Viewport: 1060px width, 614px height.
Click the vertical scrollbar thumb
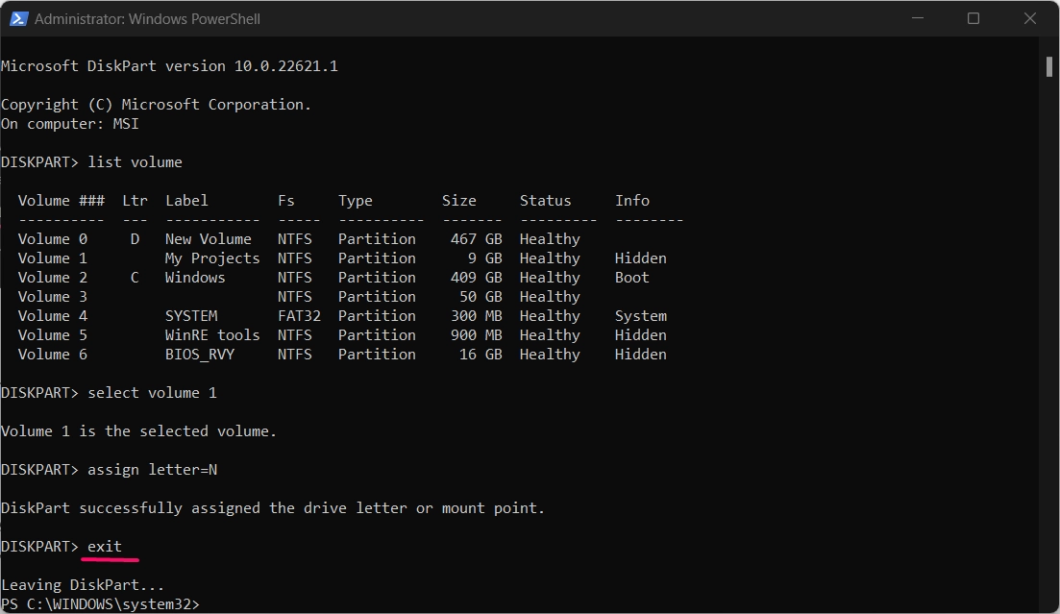(1049, 67)
